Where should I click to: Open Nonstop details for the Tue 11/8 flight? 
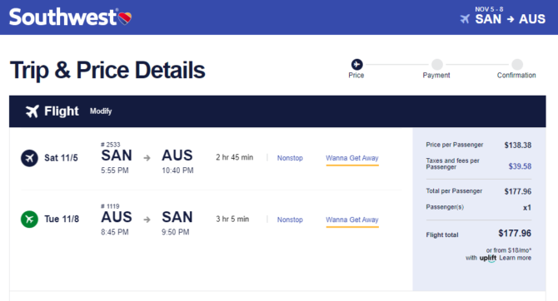pyautogui.click(x=290, y=220)
